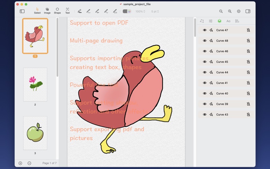Add a new page with plus button
This screenshot has width=270, height=169.
[x=20, y=163]
